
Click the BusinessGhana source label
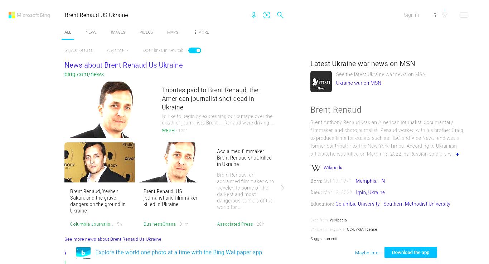coord(160,224)
